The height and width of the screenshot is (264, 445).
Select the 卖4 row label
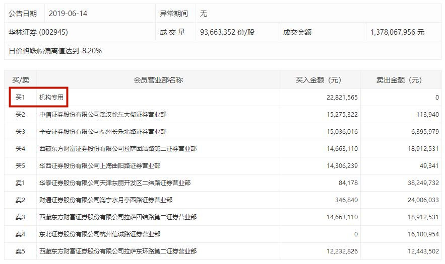20,234
